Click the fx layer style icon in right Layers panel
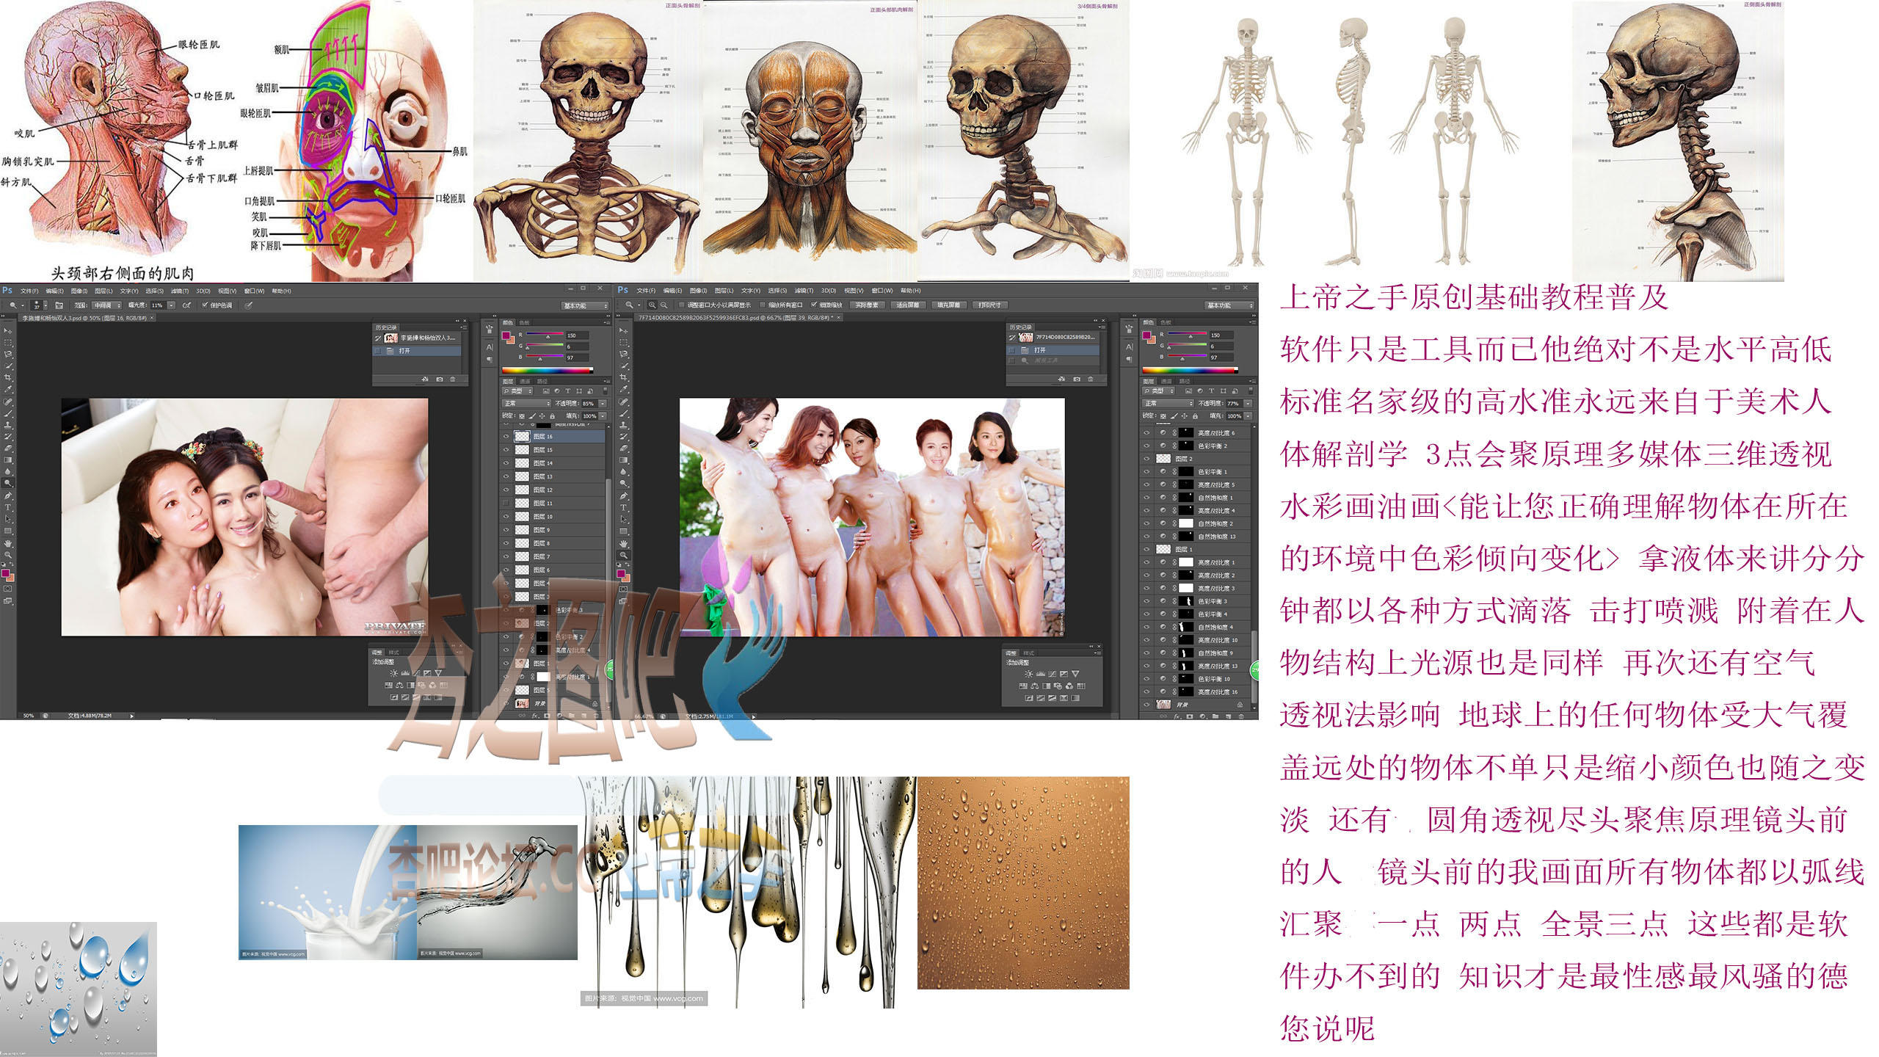Image resolution: width=1879 pixels, height=1057 pixels. (x=1177, y=716)
